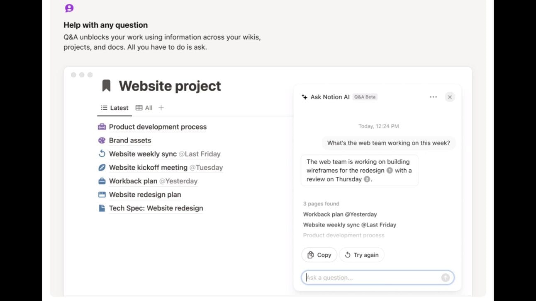This screenshot has height=301, width=536.
Task: Copy the AI answer
Action: [319, 255]
